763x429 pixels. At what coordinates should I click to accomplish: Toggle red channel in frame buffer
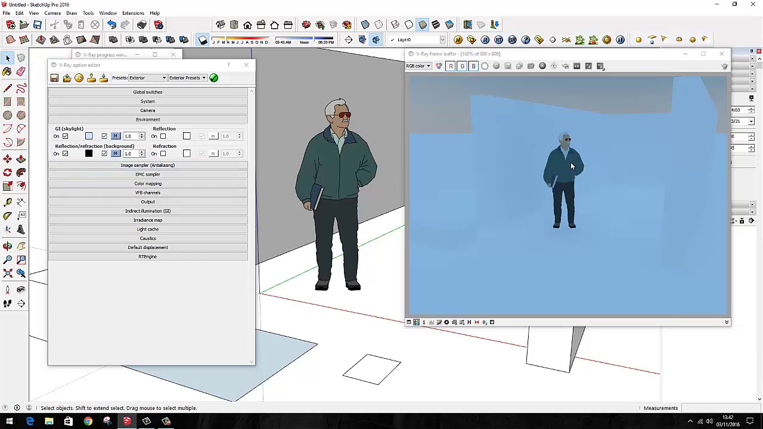451,66
